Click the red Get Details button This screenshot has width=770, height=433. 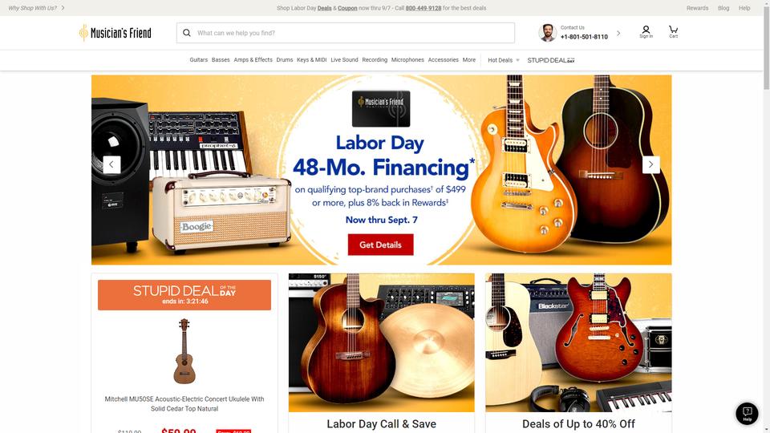click(x=380, y=245)
